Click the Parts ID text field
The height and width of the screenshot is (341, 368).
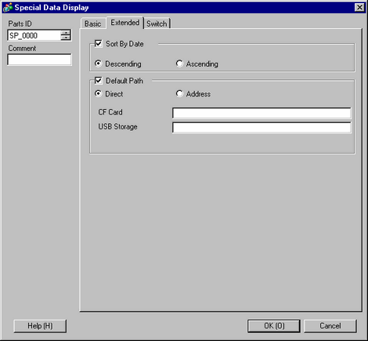[34, 35]
